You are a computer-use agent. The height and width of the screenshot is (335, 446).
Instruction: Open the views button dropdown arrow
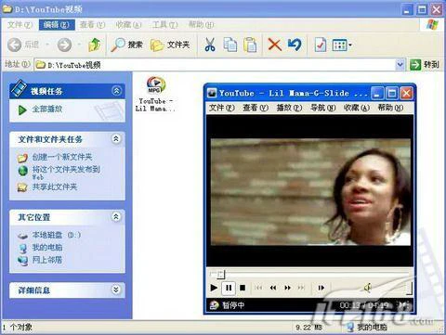(x=350, y=45)
